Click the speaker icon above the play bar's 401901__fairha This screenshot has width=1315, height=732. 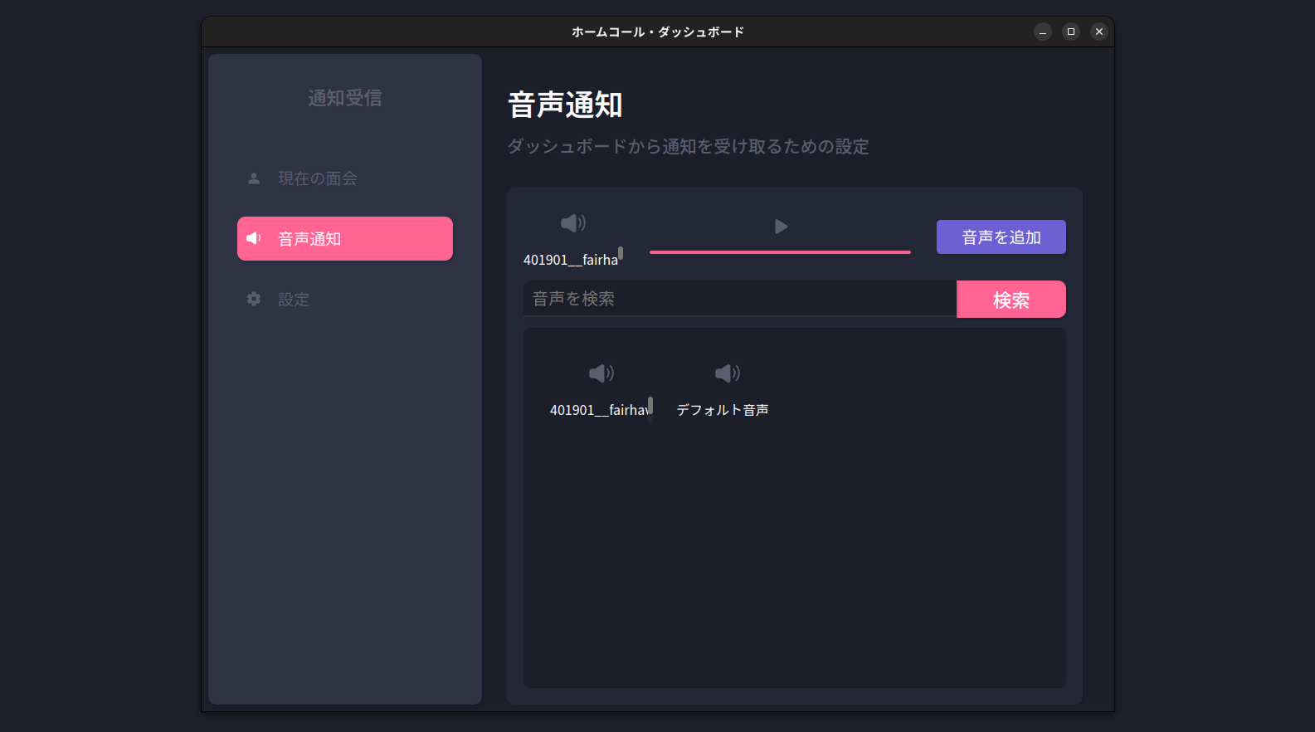[x=572, y=223]
